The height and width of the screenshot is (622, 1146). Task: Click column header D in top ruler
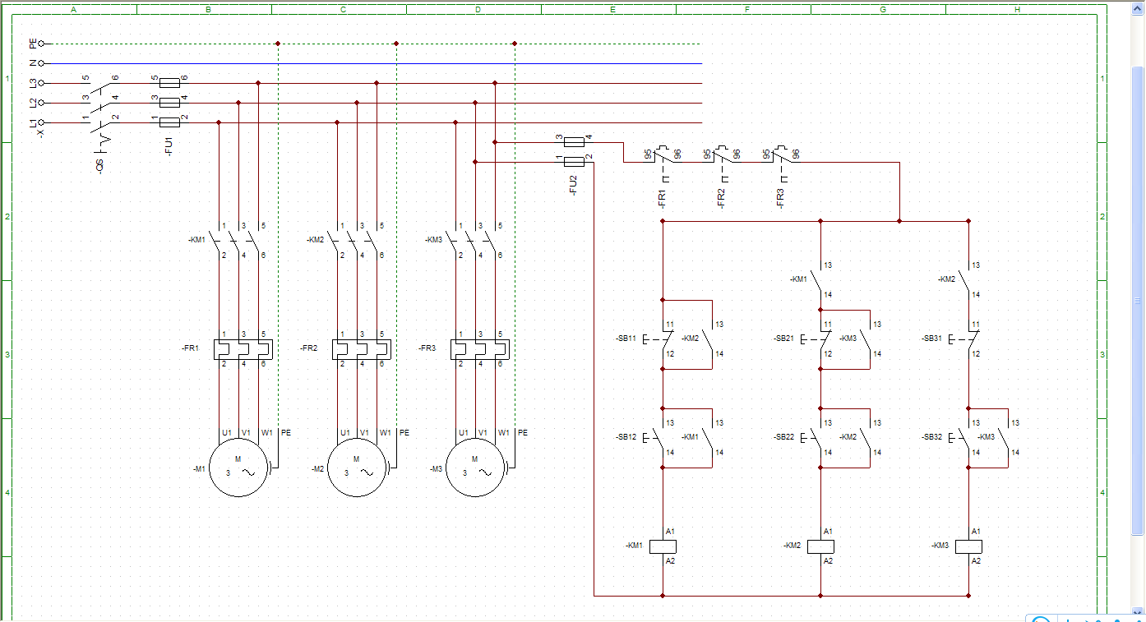click(x=478, y=9)
